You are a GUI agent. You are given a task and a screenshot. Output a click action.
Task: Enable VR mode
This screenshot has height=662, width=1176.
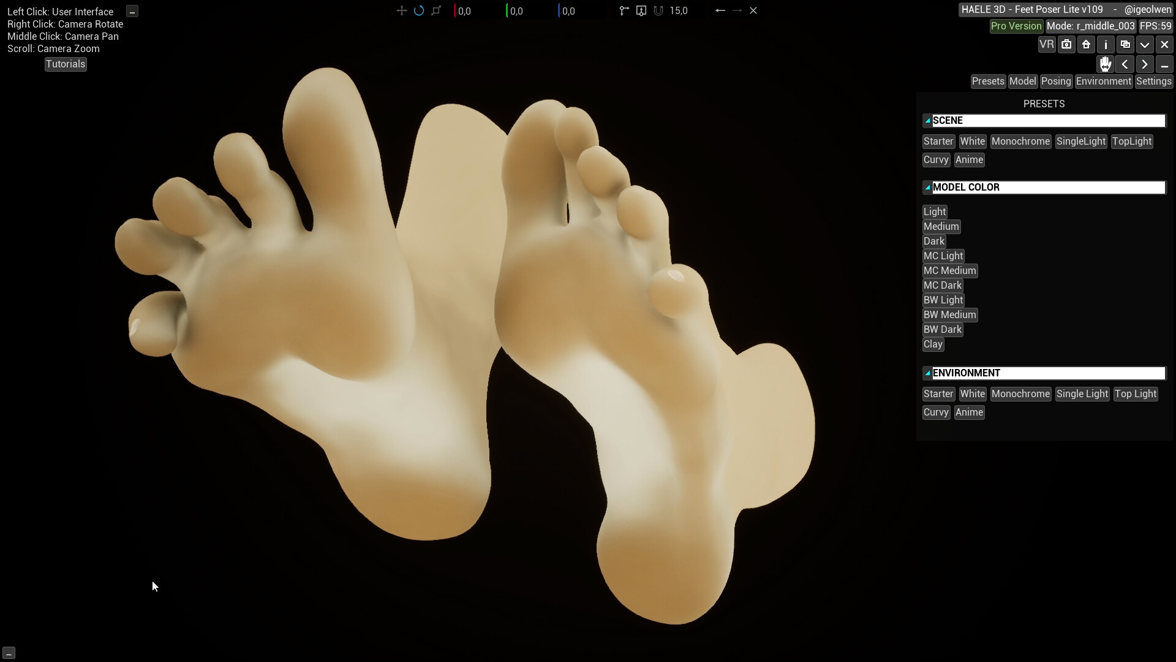coord(1047,45)
